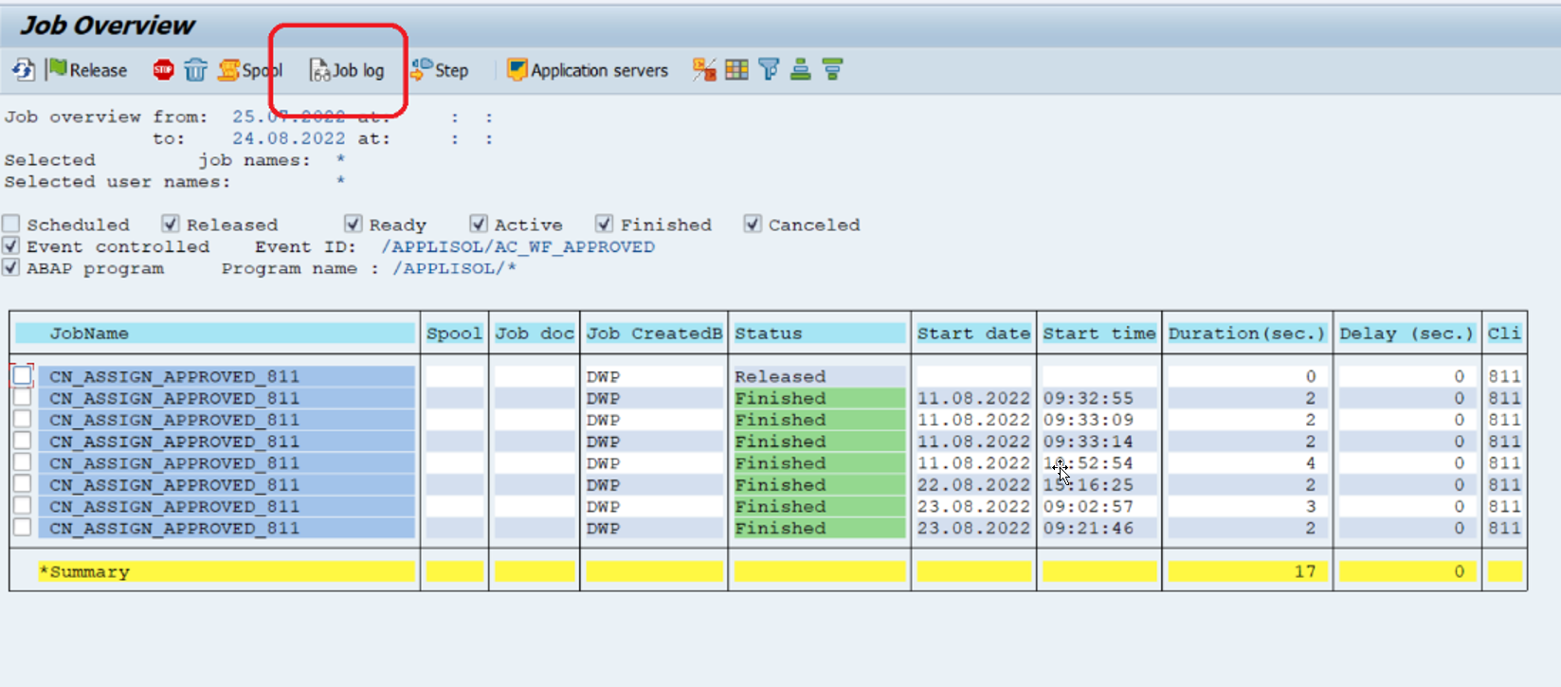Click the Duration(sec.) column header
The image size is (1561, 687).
pyautogui.click(x=1247, y=334)
